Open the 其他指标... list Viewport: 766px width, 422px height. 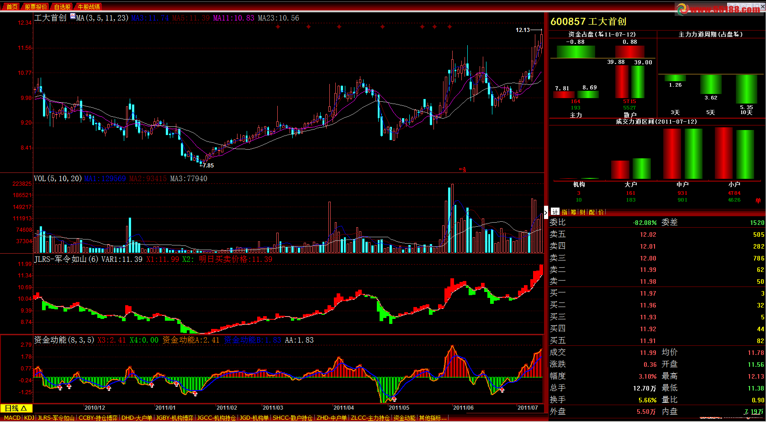pos(433,418)
